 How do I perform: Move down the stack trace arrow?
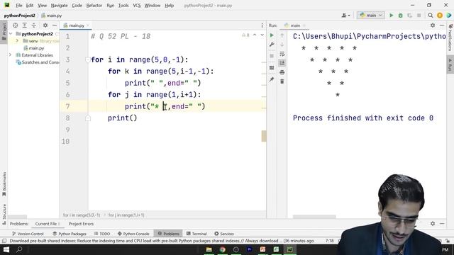pos(282,45)
